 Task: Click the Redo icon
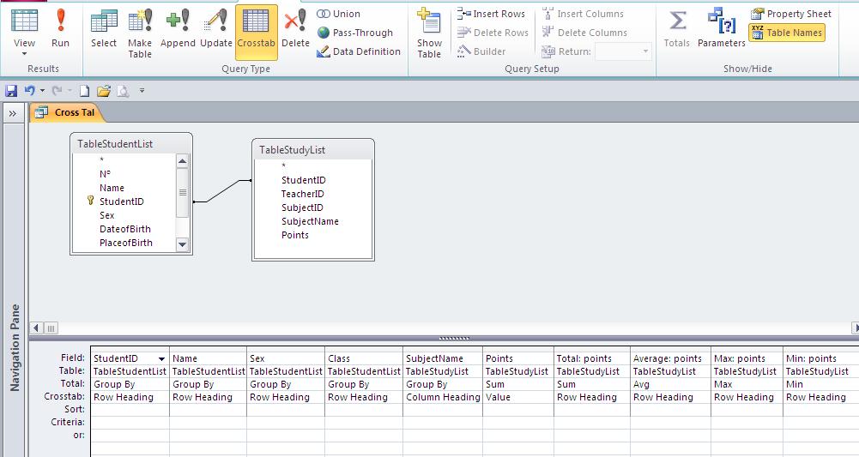pos(57,90)
